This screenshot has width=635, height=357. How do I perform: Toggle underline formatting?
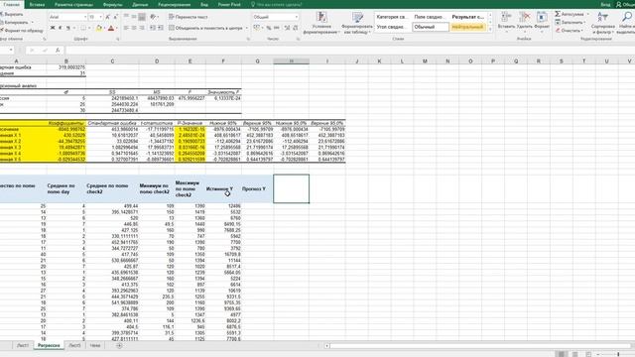(x=68, y=28)
